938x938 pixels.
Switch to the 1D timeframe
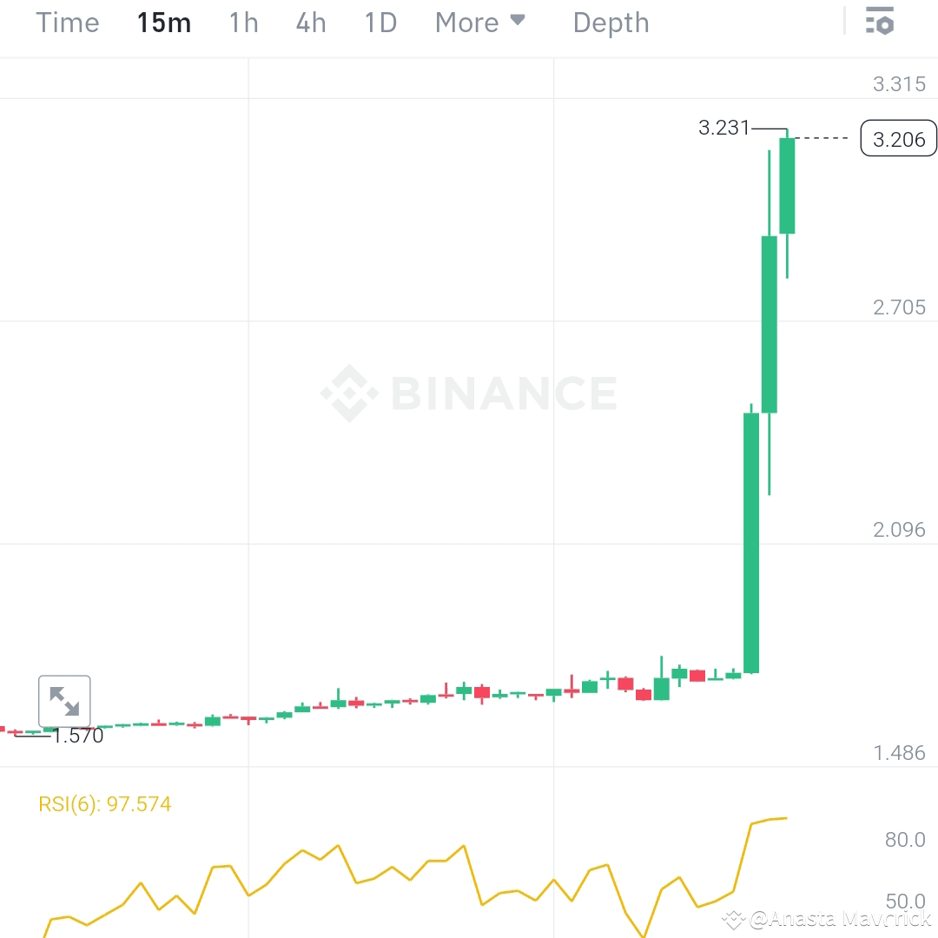tap(380, 23)
